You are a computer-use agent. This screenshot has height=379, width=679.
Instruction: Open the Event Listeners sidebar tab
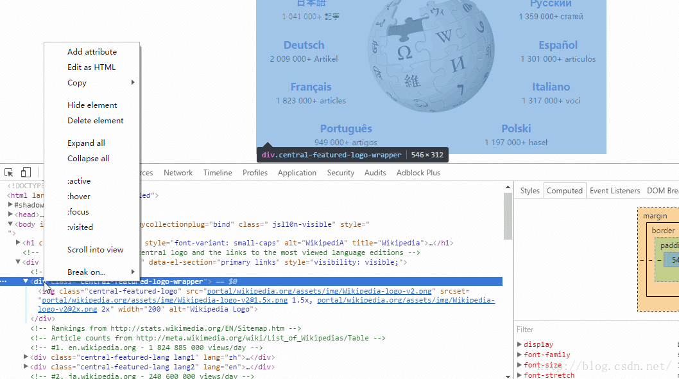tap(615, 191)
